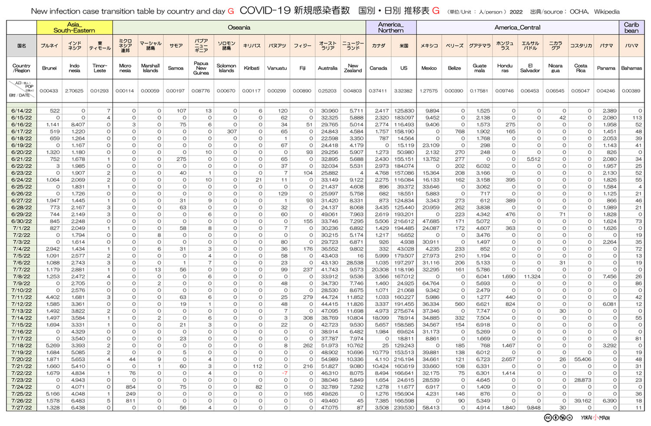This screenshot has width=651, height=426.
Task: Click the Japanese header 米国
Action: (x=404, y=47)
